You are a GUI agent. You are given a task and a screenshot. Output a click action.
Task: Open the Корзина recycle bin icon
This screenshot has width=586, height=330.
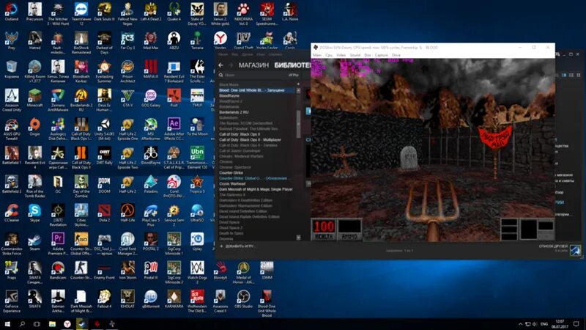pyautogui.click(x=12, y=70)
